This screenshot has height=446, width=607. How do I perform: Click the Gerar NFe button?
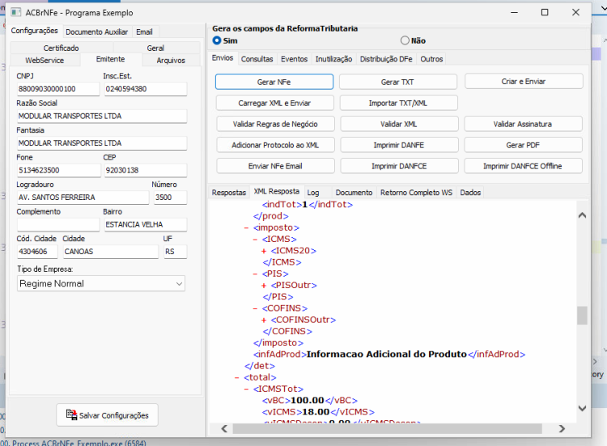[274, 82]
